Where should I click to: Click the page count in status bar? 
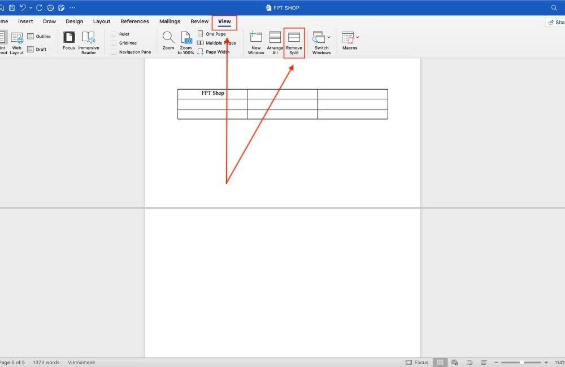12,362
